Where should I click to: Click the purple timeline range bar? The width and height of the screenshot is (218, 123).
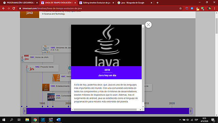[108, 111]
